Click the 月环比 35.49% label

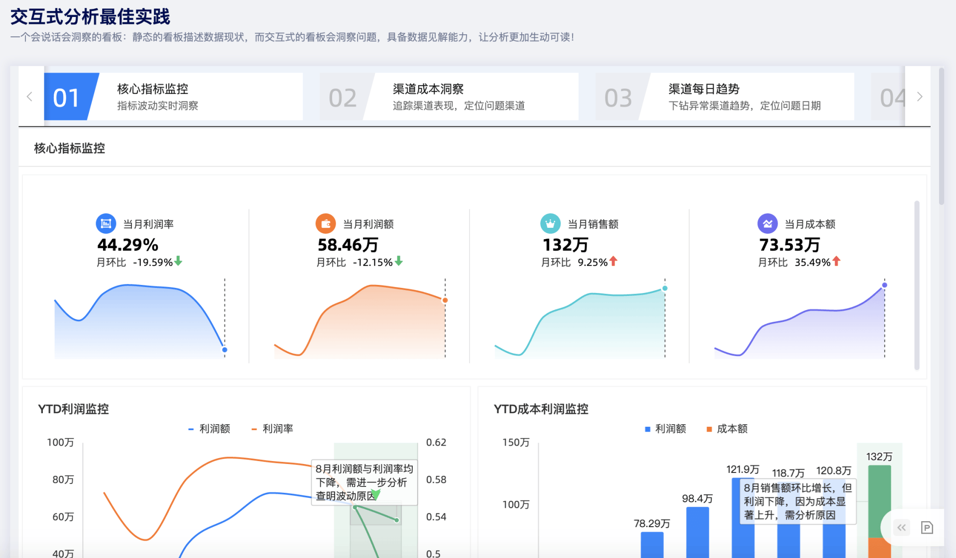(794, 262)
